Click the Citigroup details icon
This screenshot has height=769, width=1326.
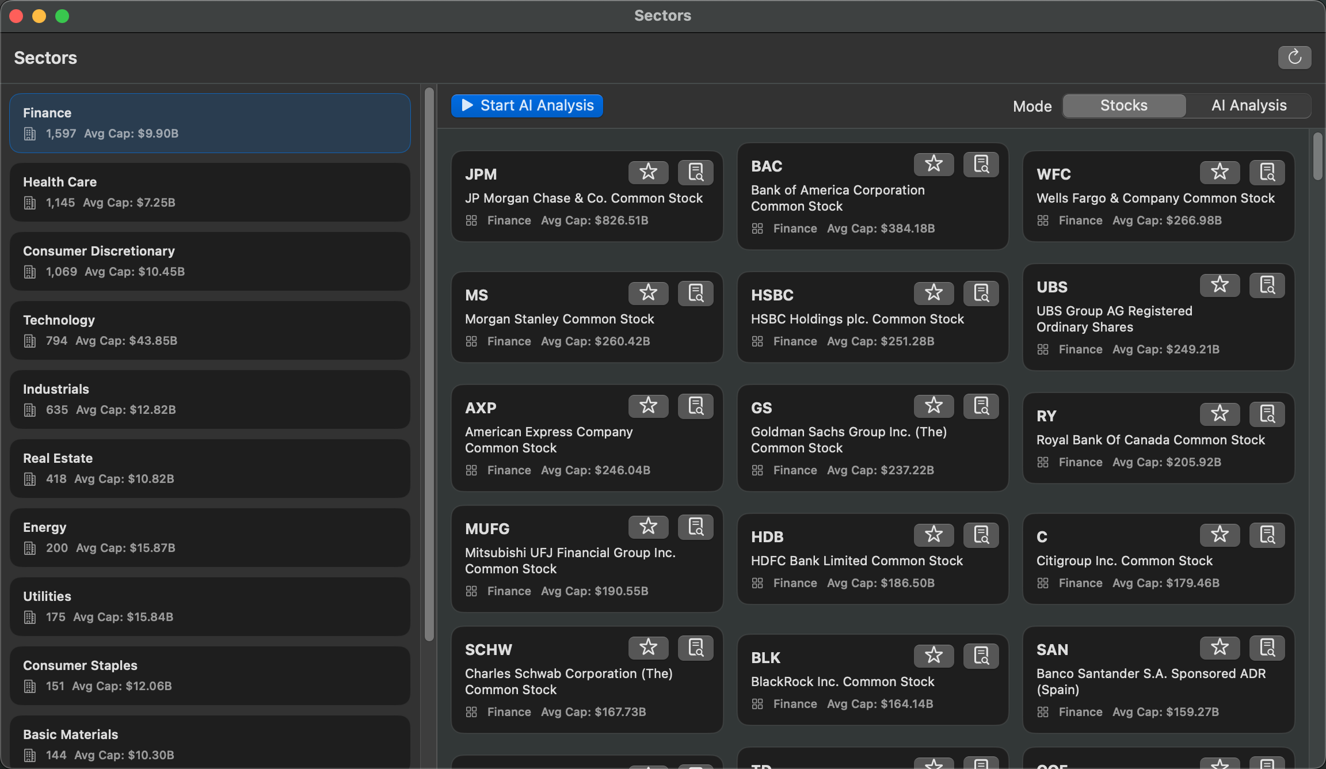click(1267, 535)
